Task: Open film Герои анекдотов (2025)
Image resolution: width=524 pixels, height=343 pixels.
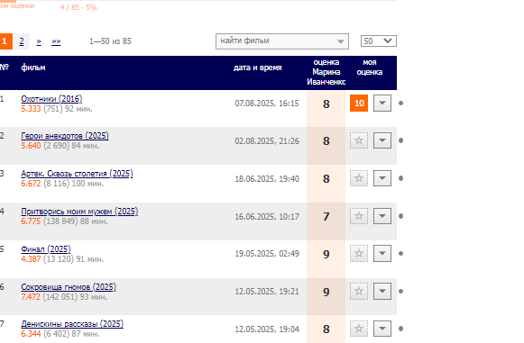Action: click(65, 136)
